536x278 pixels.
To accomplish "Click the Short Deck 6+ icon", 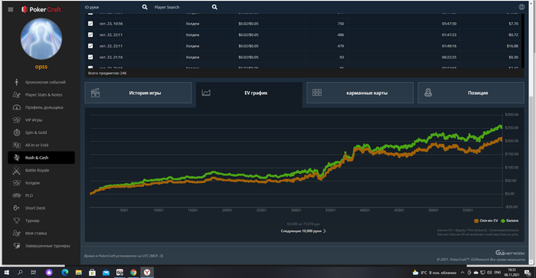I will pos(16,208).
